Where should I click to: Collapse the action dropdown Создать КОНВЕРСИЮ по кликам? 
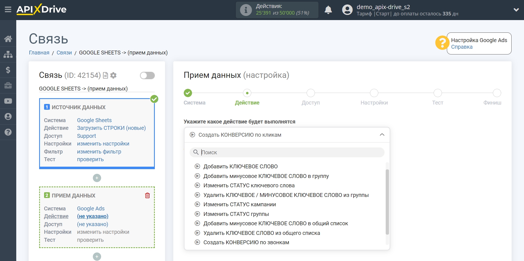pos(287,135)
